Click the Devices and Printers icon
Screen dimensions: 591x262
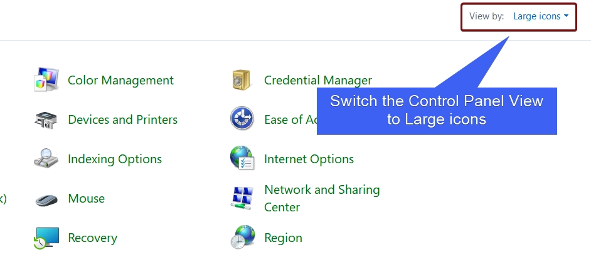(x=46, y=120)
